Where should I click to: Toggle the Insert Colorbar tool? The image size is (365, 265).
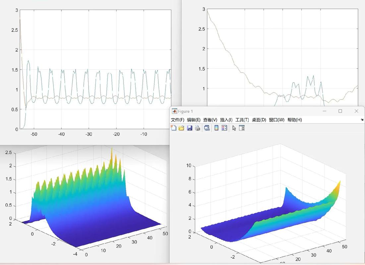point(216,128)
